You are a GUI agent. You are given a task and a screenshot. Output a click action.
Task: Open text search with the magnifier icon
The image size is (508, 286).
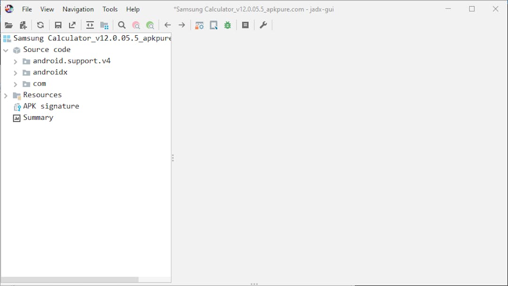pos(122,25)
